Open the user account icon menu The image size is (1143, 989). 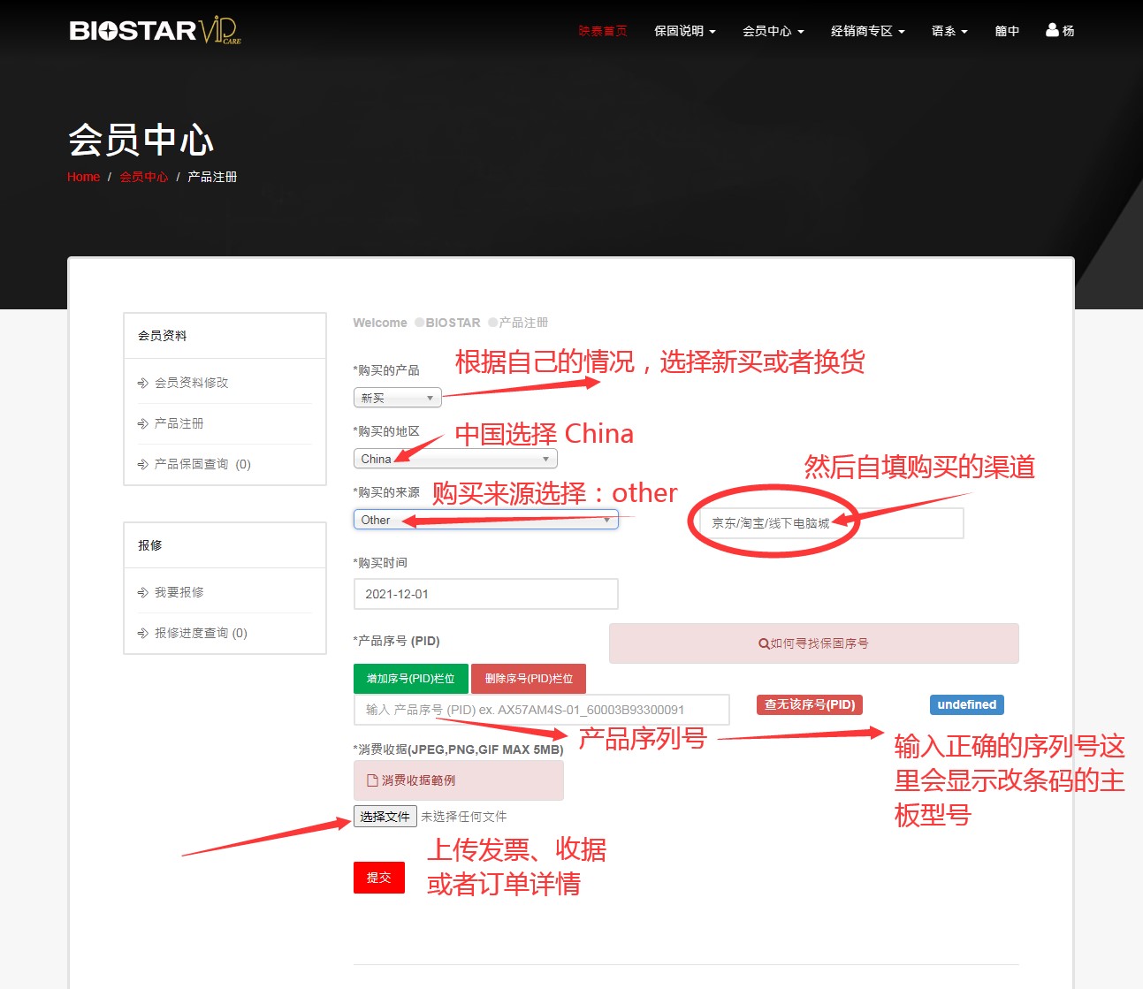[x=1060, y=30]
